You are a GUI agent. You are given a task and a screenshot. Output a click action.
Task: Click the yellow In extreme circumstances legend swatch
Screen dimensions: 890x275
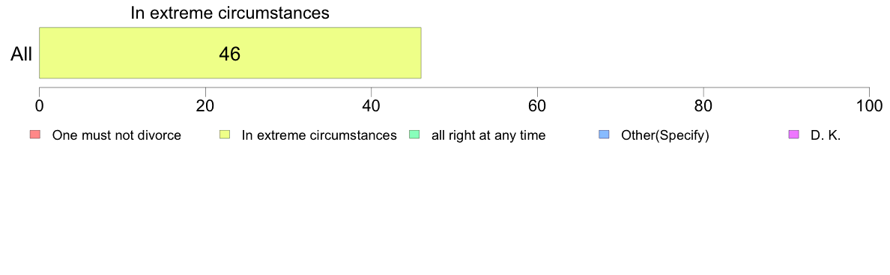pyautogui.click(x=224, y=135)
